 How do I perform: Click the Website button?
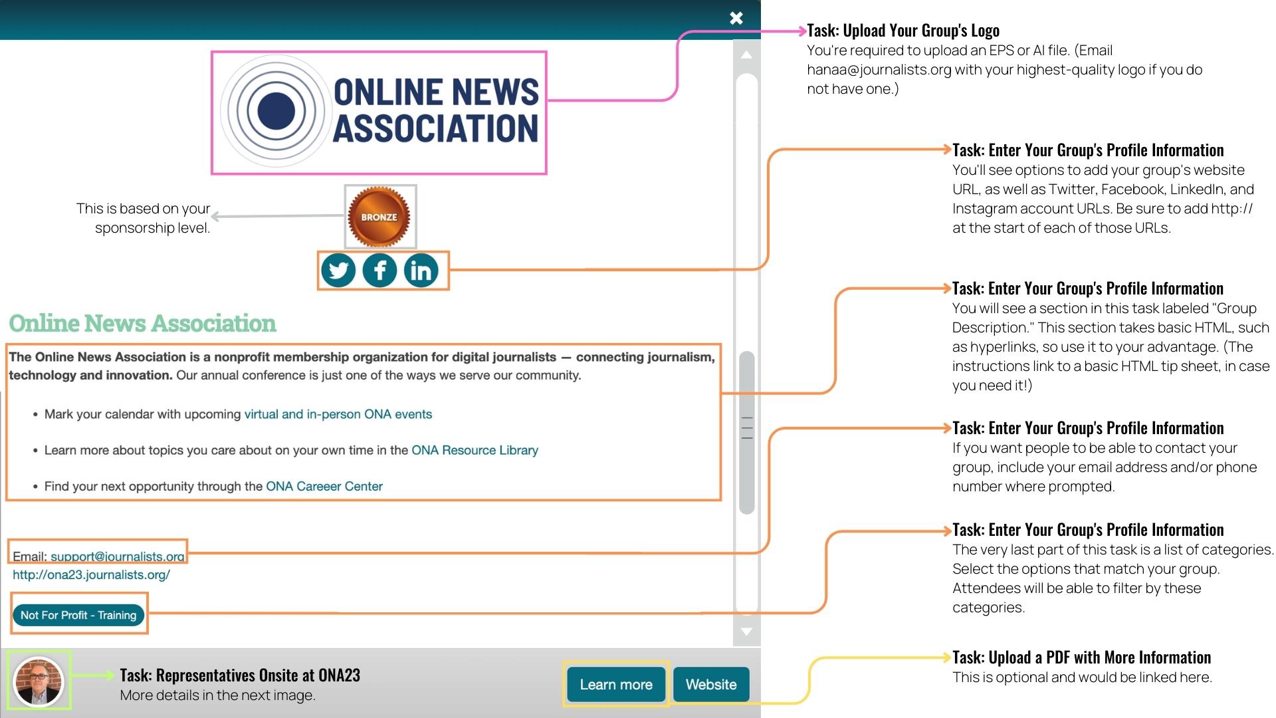710,684
